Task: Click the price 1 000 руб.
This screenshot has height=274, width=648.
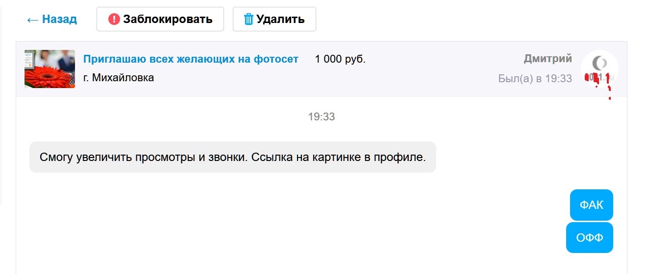Action: (x=340, y=59)
